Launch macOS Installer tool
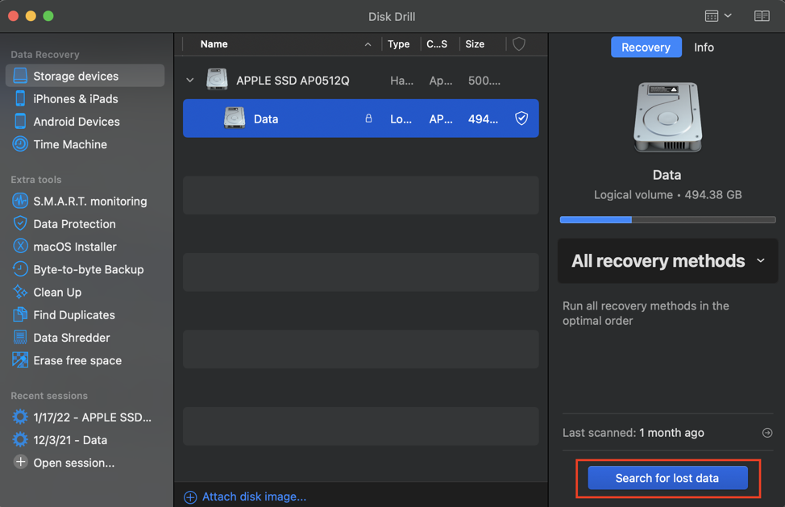 (75, 247)
